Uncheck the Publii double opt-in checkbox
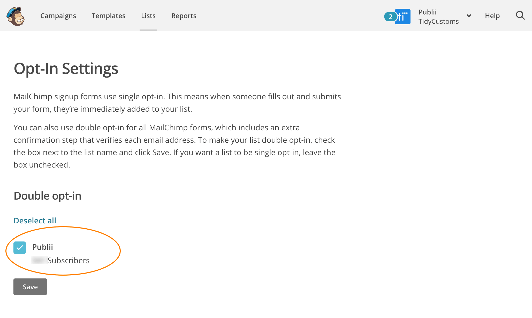Screen dimensions: 532x318 (x=20, y=248)
